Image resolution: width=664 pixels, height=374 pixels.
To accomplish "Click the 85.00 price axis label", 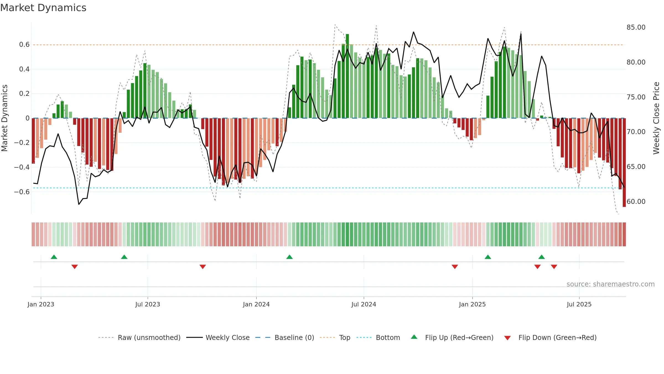I will [x=636, y=27].
